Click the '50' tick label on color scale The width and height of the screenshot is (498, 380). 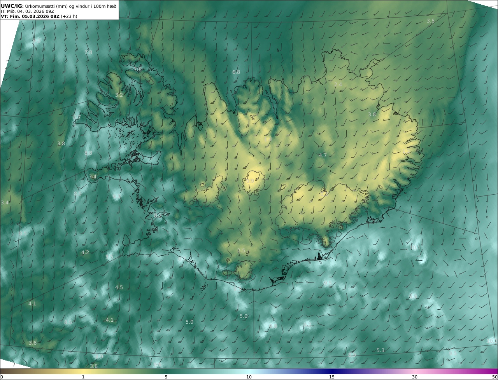pos(495,377)
